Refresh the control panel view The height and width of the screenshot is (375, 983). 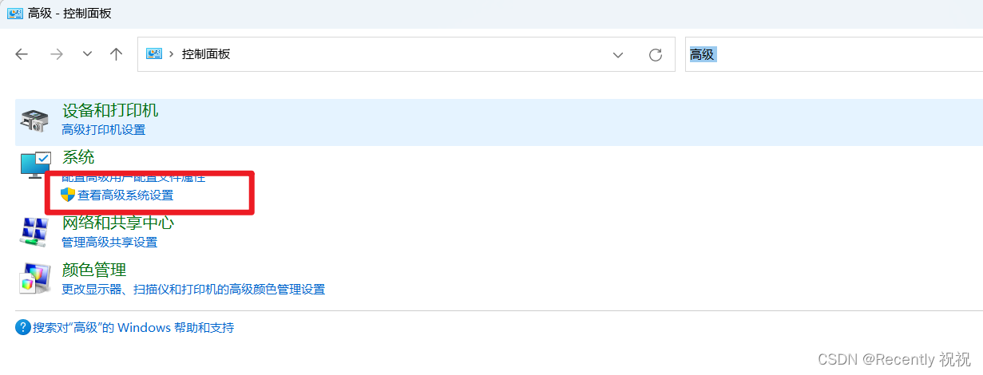click(x=656, y=54)
